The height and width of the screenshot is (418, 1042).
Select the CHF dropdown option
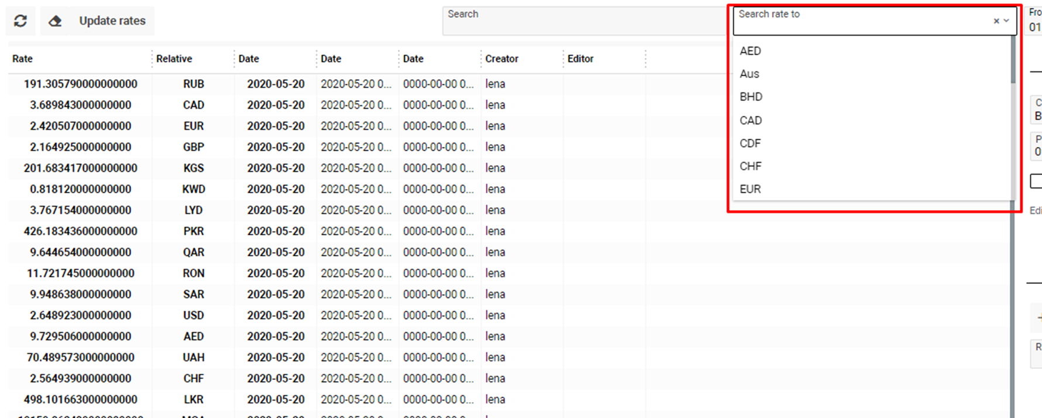[x=750, y=166]
